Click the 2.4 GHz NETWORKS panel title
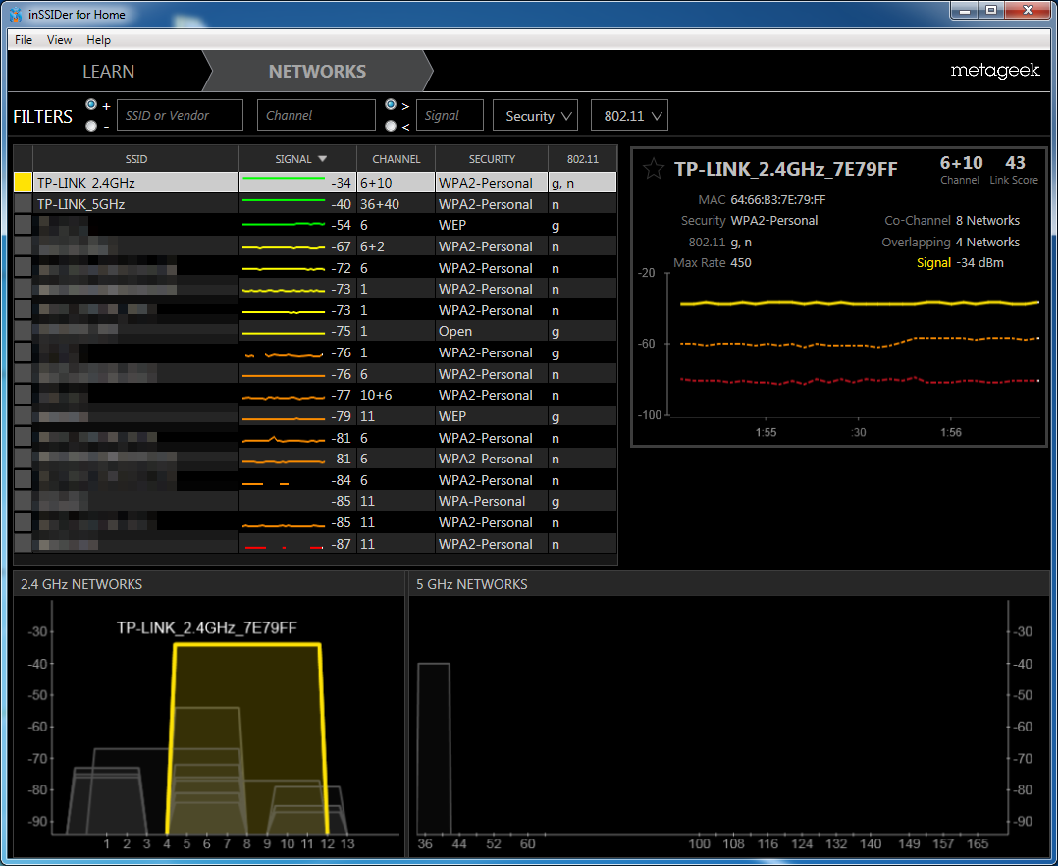 click(x=80, y=584)
